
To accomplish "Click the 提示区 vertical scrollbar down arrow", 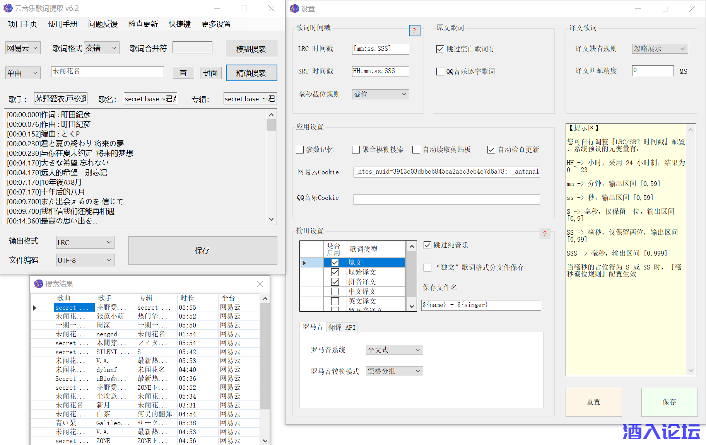I will [691, 371].
